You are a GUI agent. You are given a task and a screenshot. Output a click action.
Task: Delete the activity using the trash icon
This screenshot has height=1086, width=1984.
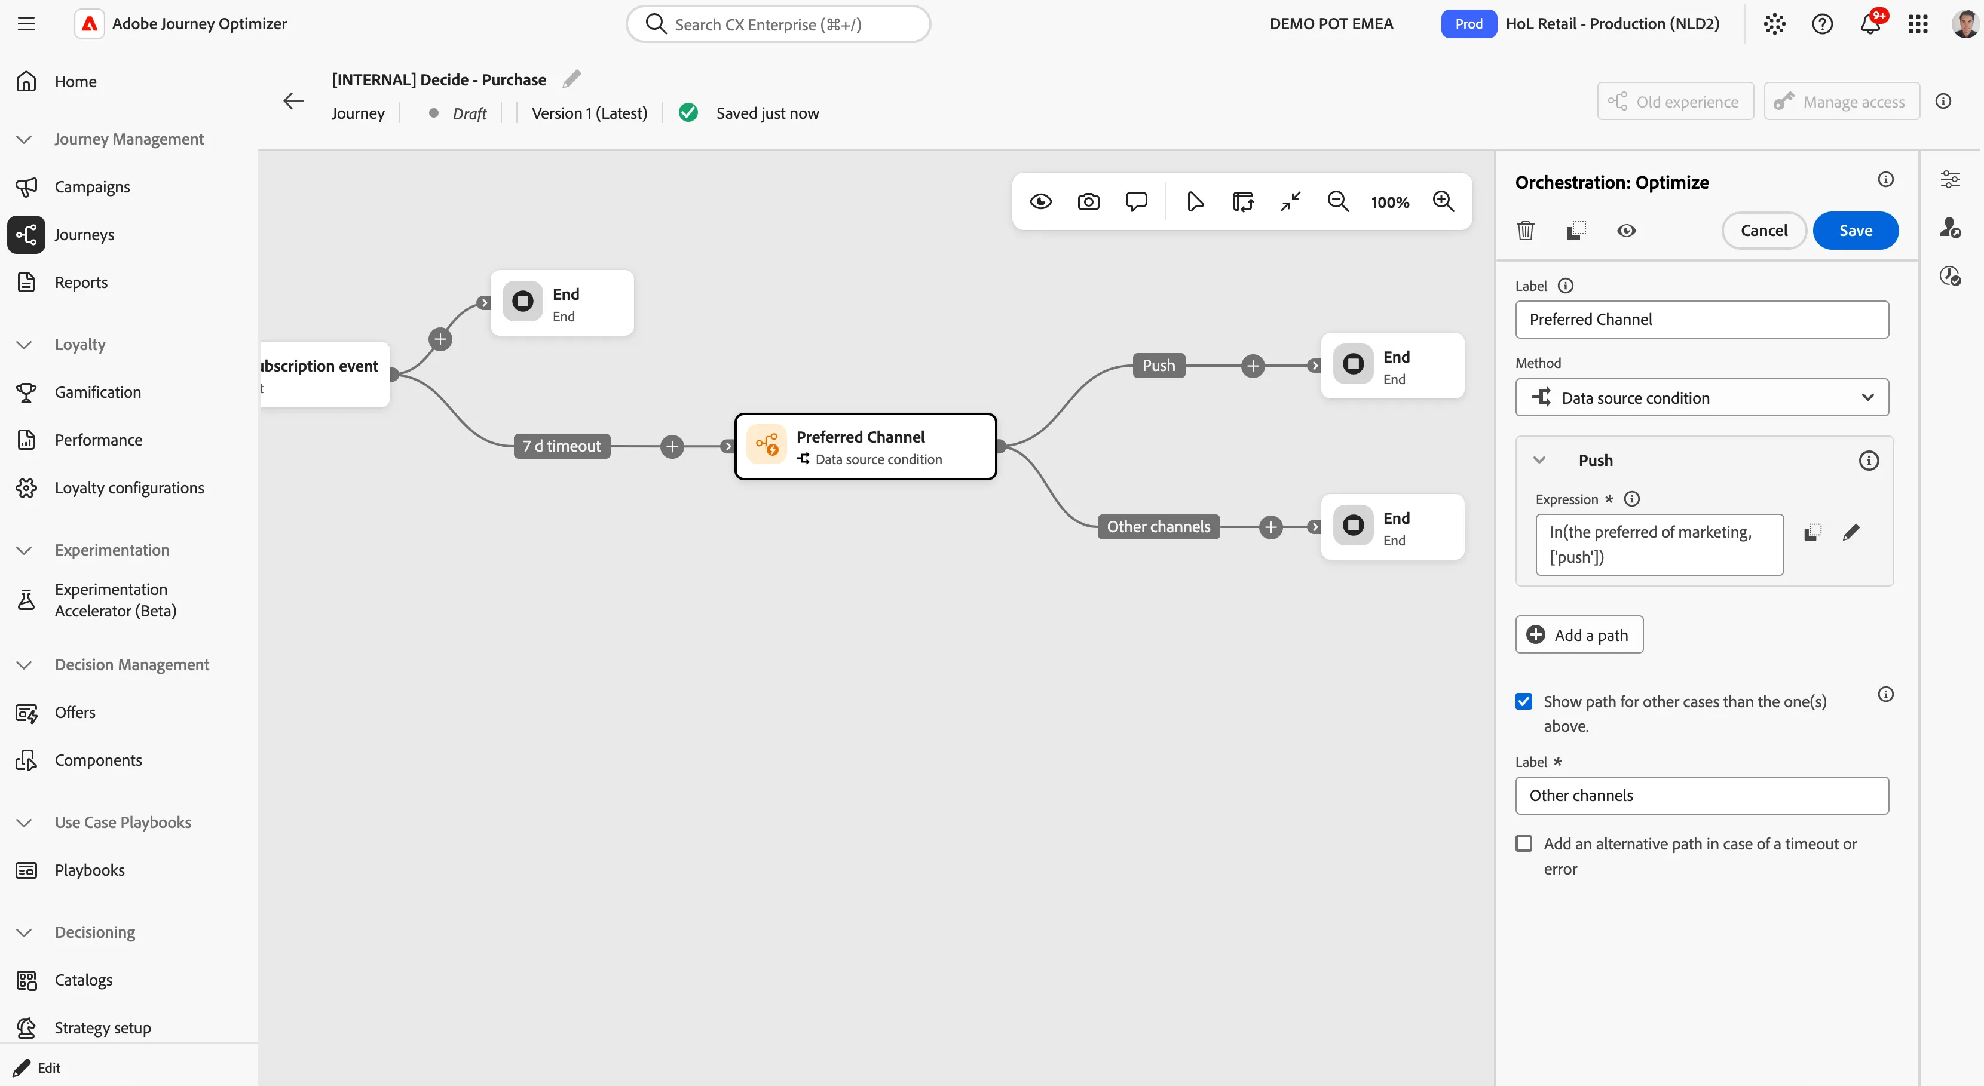click(x=1526, y=230)
